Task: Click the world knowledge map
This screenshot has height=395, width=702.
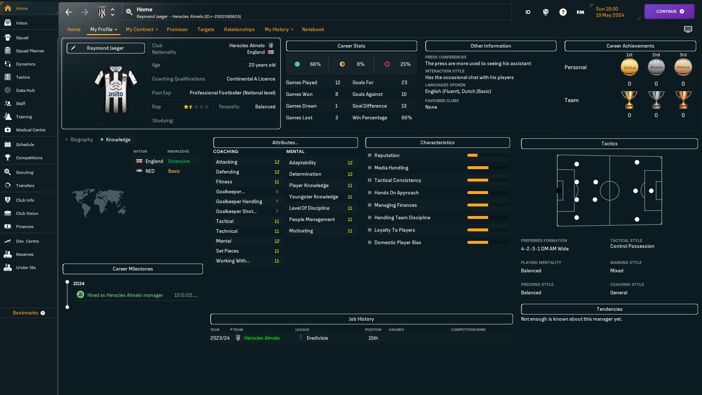Action: [x=101, y=202]
